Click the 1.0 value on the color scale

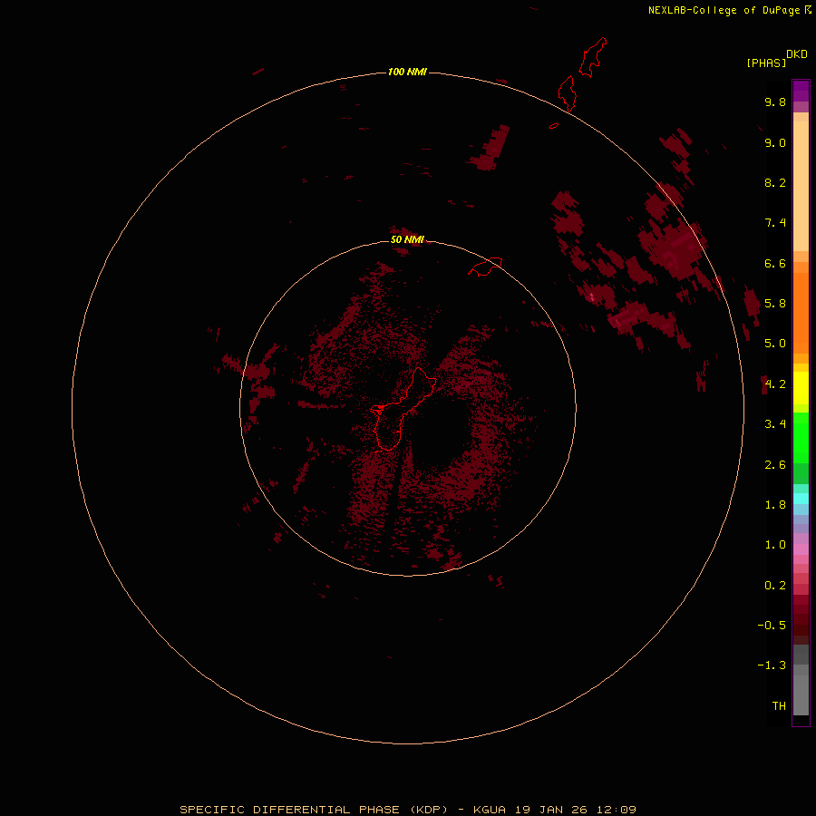[x=775, y=545]
